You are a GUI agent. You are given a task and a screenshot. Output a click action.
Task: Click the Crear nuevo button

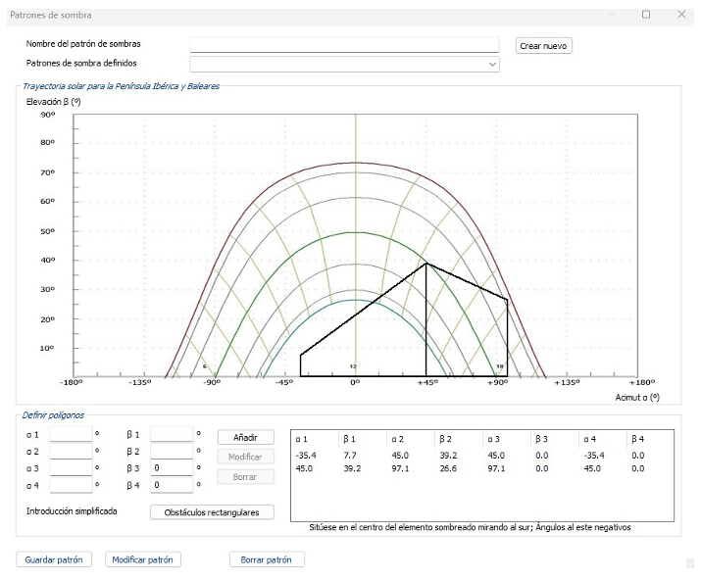pos(543,46)
